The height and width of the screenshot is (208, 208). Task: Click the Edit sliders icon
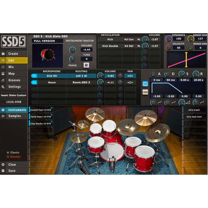3,60
